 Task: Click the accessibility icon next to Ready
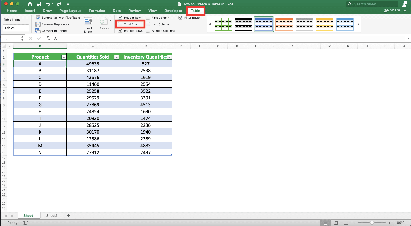[25, 223]
